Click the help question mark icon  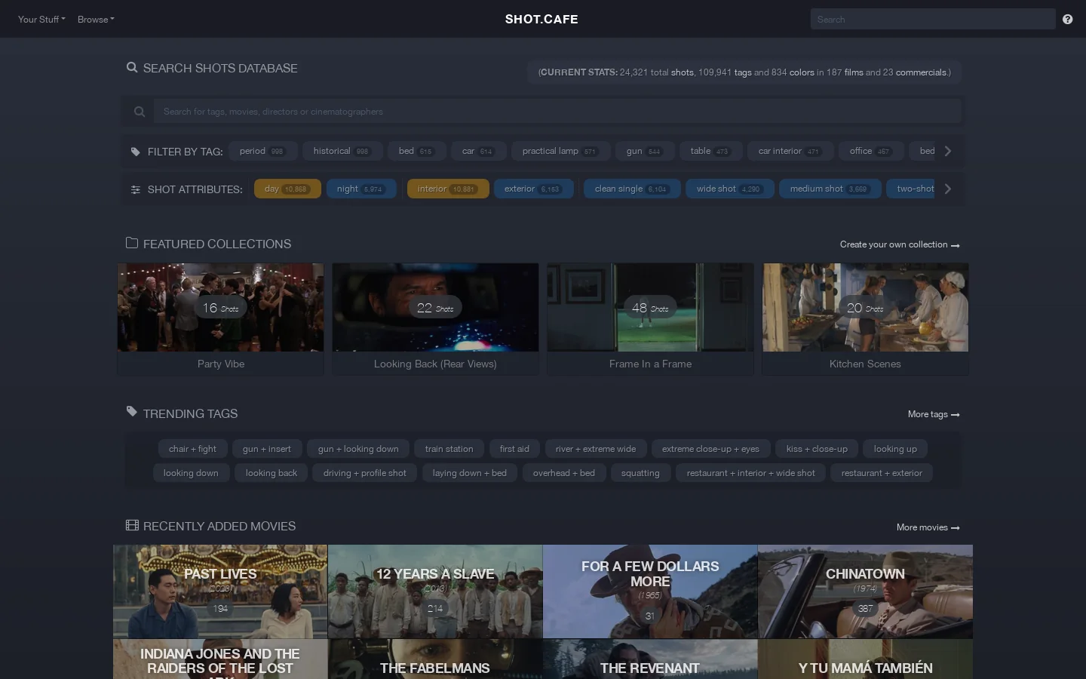click(x=1067, y=20)
